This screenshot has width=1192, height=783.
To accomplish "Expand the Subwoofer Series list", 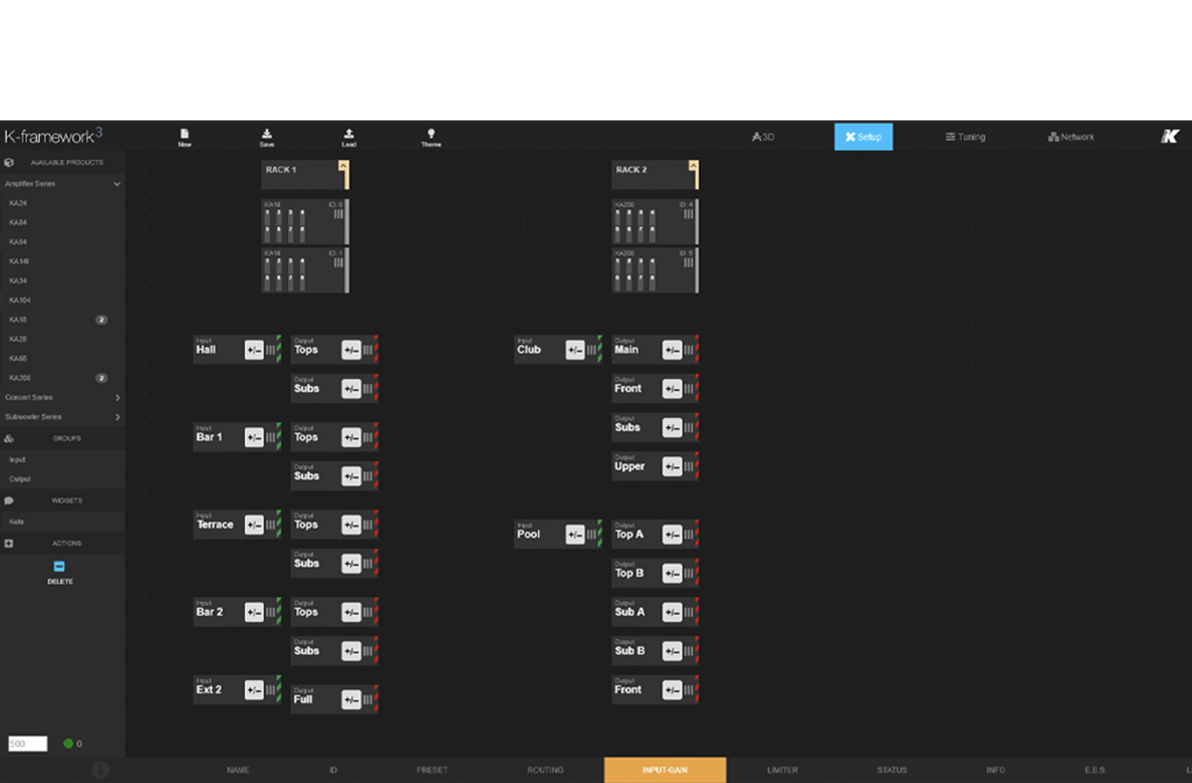I will 117,417.
